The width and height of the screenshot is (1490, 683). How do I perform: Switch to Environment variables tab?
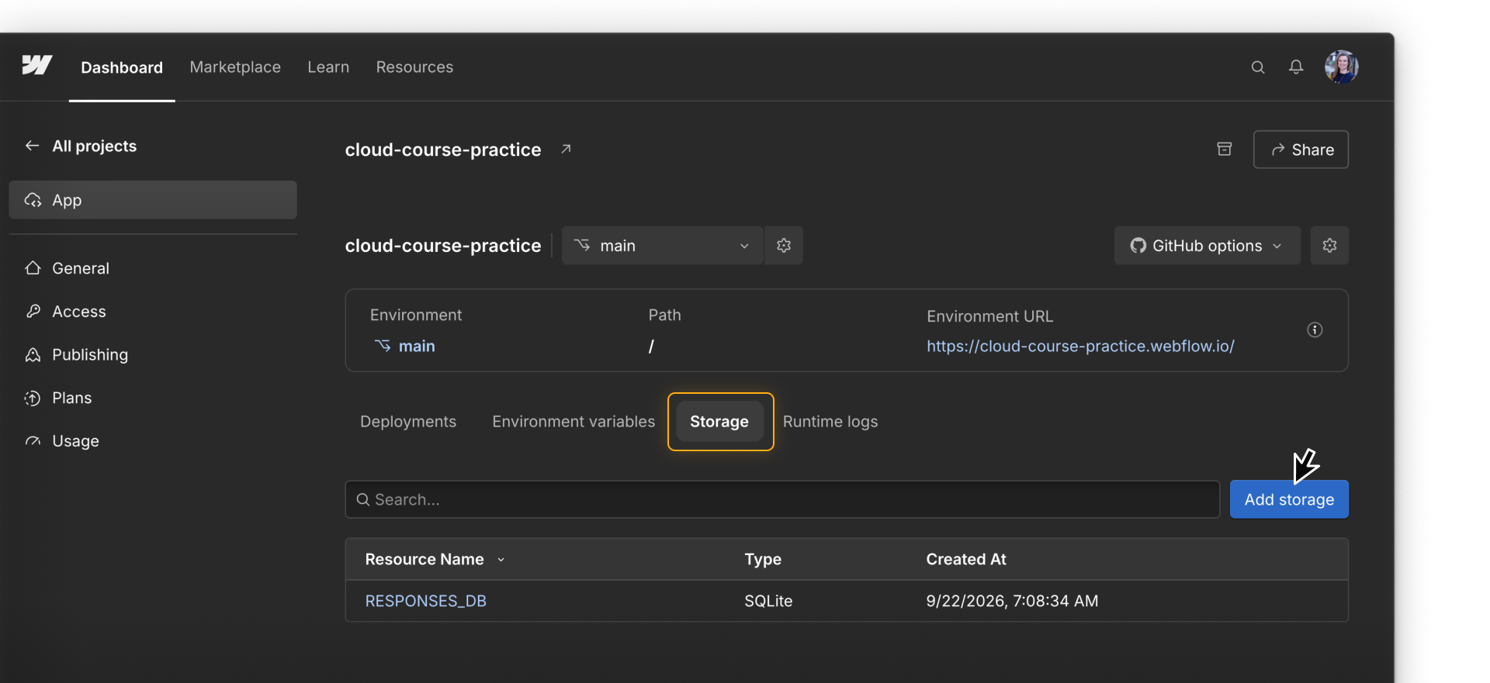[x=573, y=422]
